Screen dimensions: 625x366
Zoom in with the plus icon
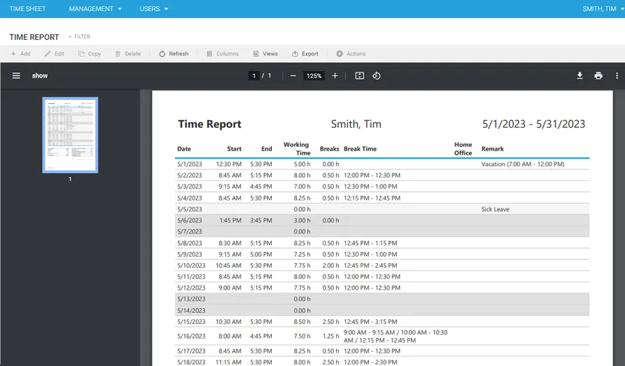coord(335,76)
